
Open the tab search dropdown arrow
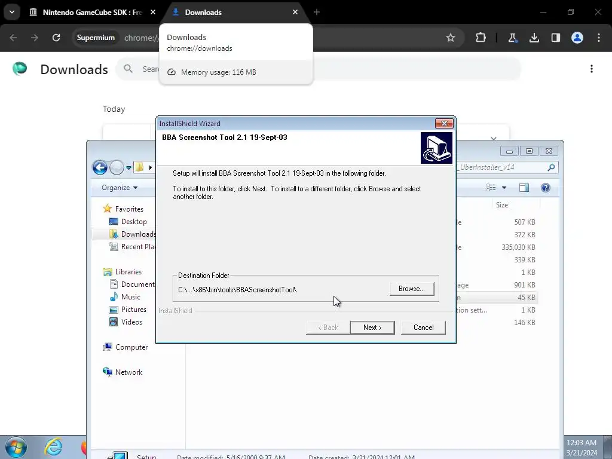coord(12,12)
